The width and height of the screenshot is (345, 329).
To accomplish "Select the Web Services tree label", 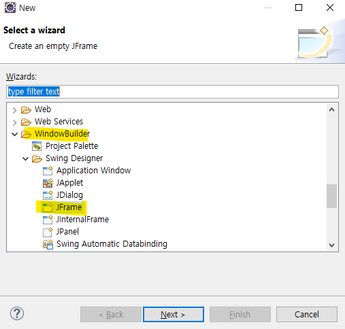I will pyautogui.click(x=59, y=122).
